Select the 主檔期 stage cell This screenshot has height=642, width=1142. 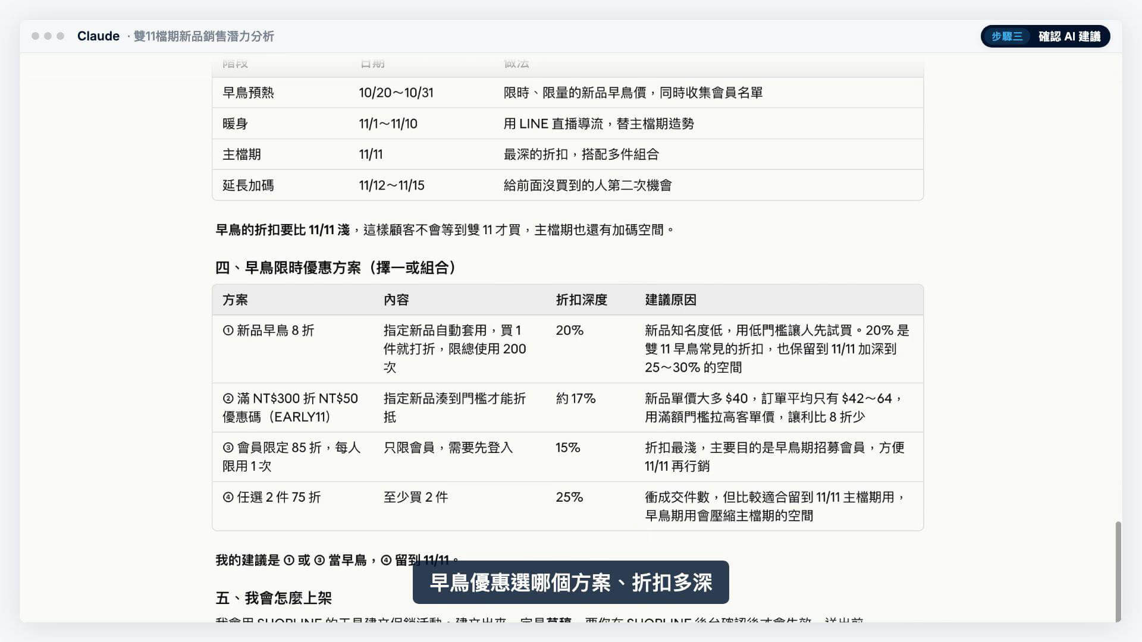[241, 155]
